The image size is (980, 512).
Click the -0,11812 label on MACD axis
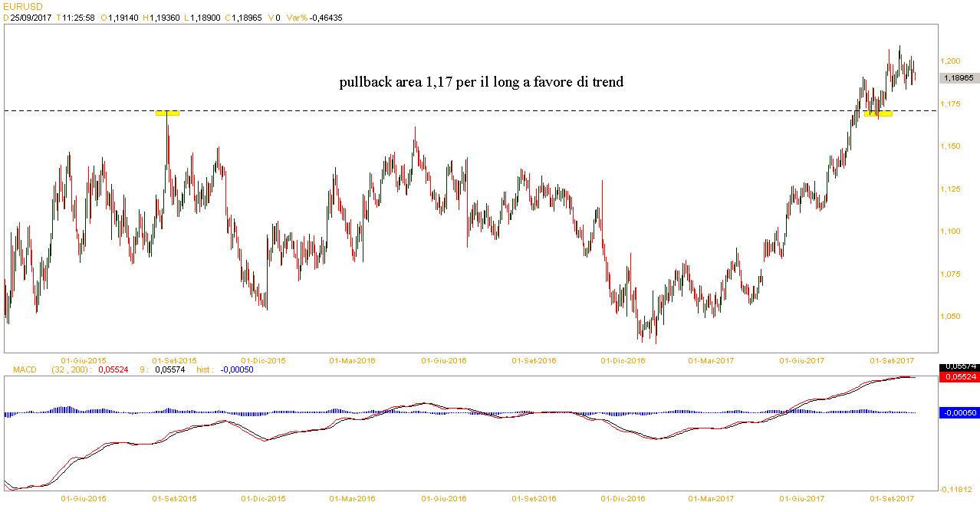pyautogui.click(x=958, y=488)
